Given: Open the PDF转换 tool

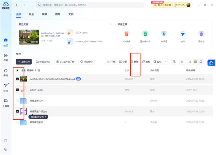Looking at the screenshot, I should pos(126,37).
